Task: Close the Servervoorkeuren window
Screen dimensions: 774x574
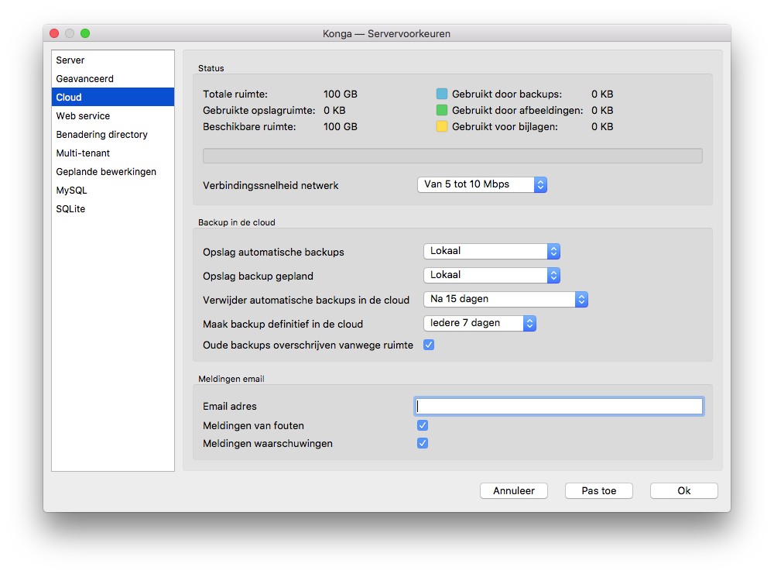Action: [x=54, y=33]
